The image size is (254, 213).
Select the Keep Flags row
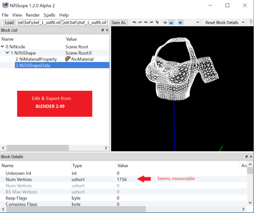tap(123, 198)
